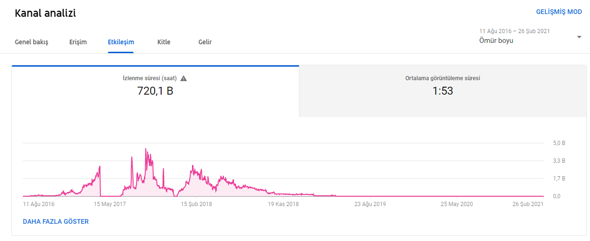Screen dimensions: 590x241
Task: Click the 720,1 B watch time value
Action: click(155, 91)
